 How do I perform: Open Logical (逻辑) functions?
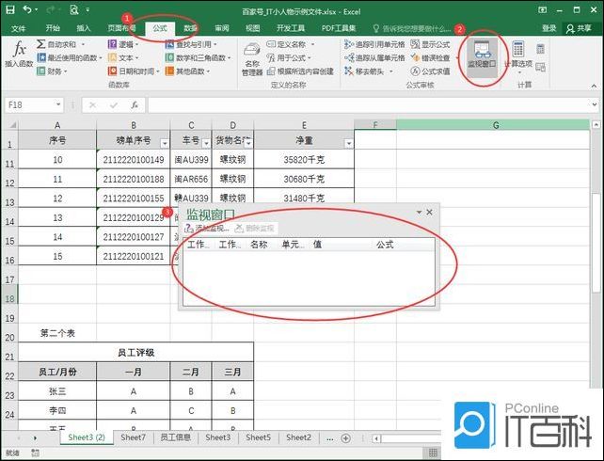123,44
